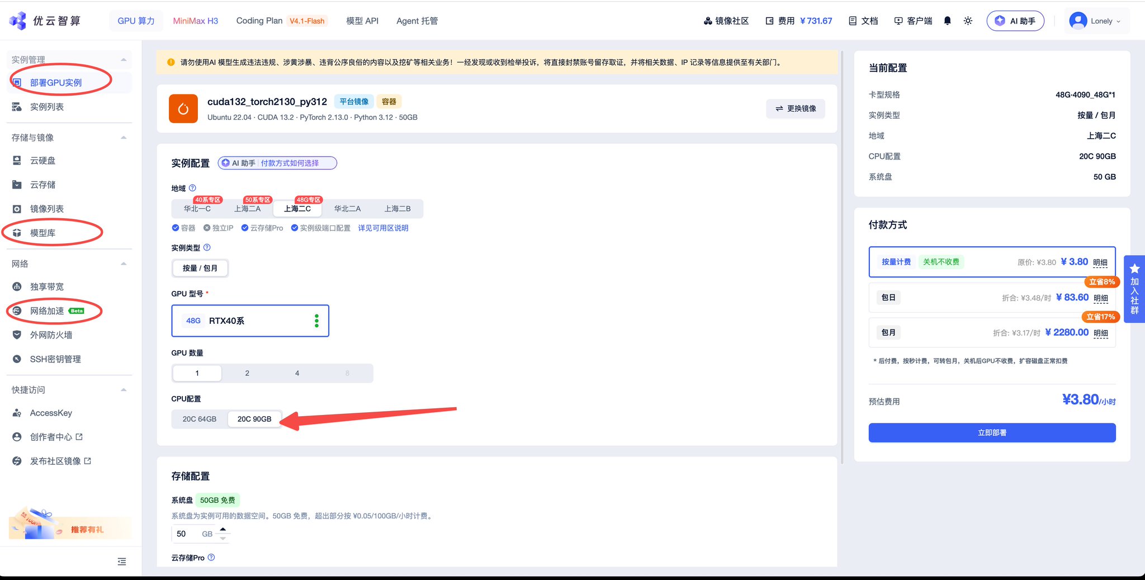Click the help icon next to 实例类型
Image resolution: width=1145 pixels, height=580 pixels.
tap(207, 247)
